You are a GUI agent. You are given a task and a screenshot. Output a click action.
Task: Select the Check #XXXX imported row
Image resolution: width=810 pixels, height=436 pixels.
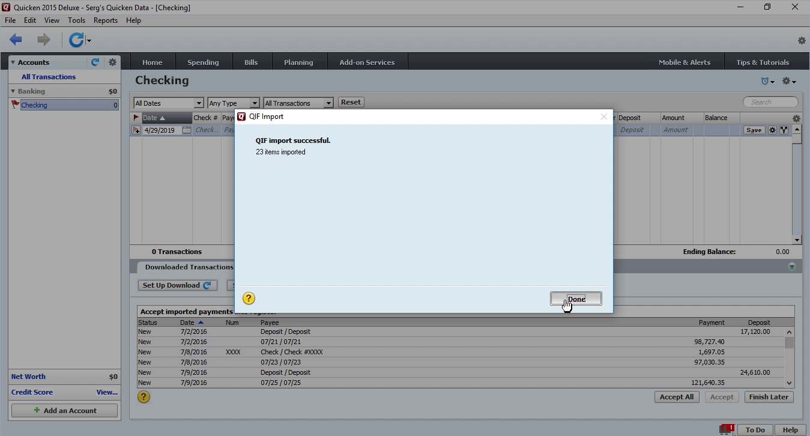461,352
